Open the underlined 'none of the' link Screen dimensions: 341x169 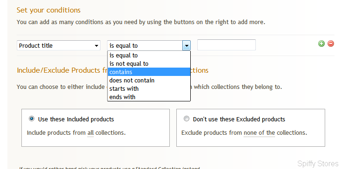click(x=259, y=132)
